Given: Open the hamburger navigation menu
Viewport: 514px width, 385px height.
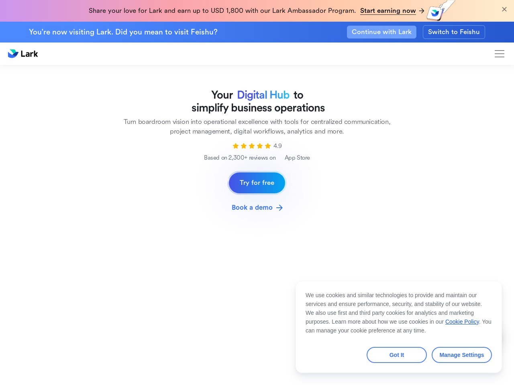Looking at the screenshot, I should pyautogui.click(x=500, y=54).
